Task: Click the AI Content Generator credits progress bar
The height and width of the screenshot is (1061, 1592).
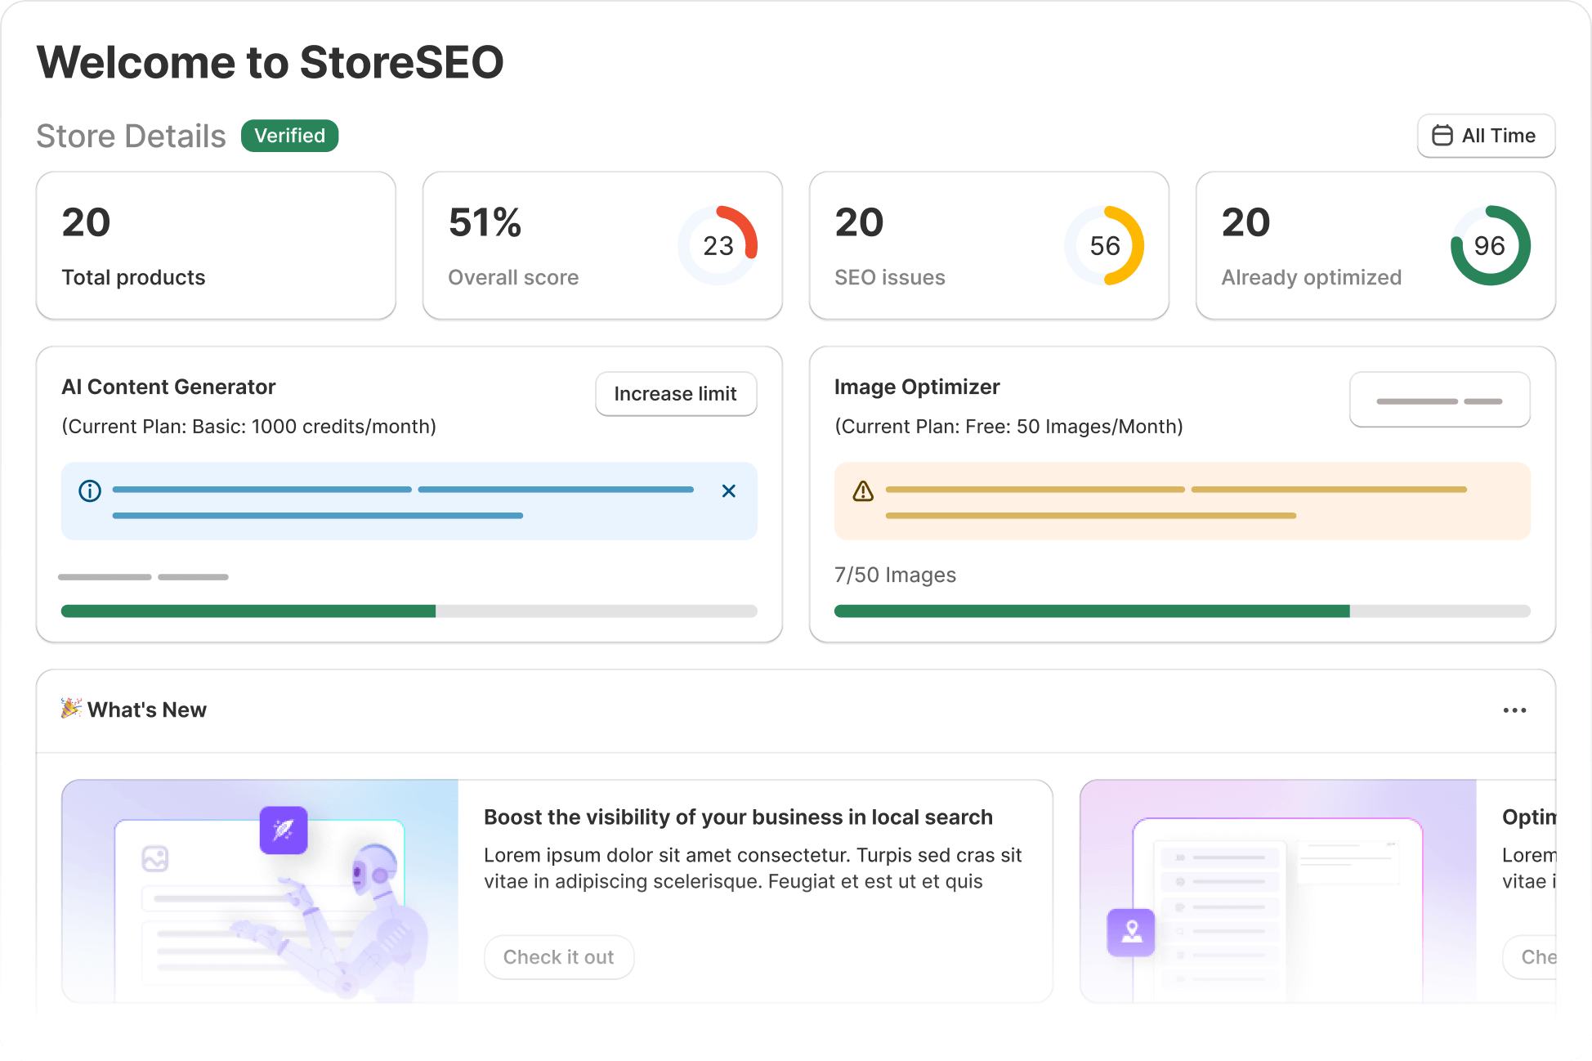Action: coord(409,611)
